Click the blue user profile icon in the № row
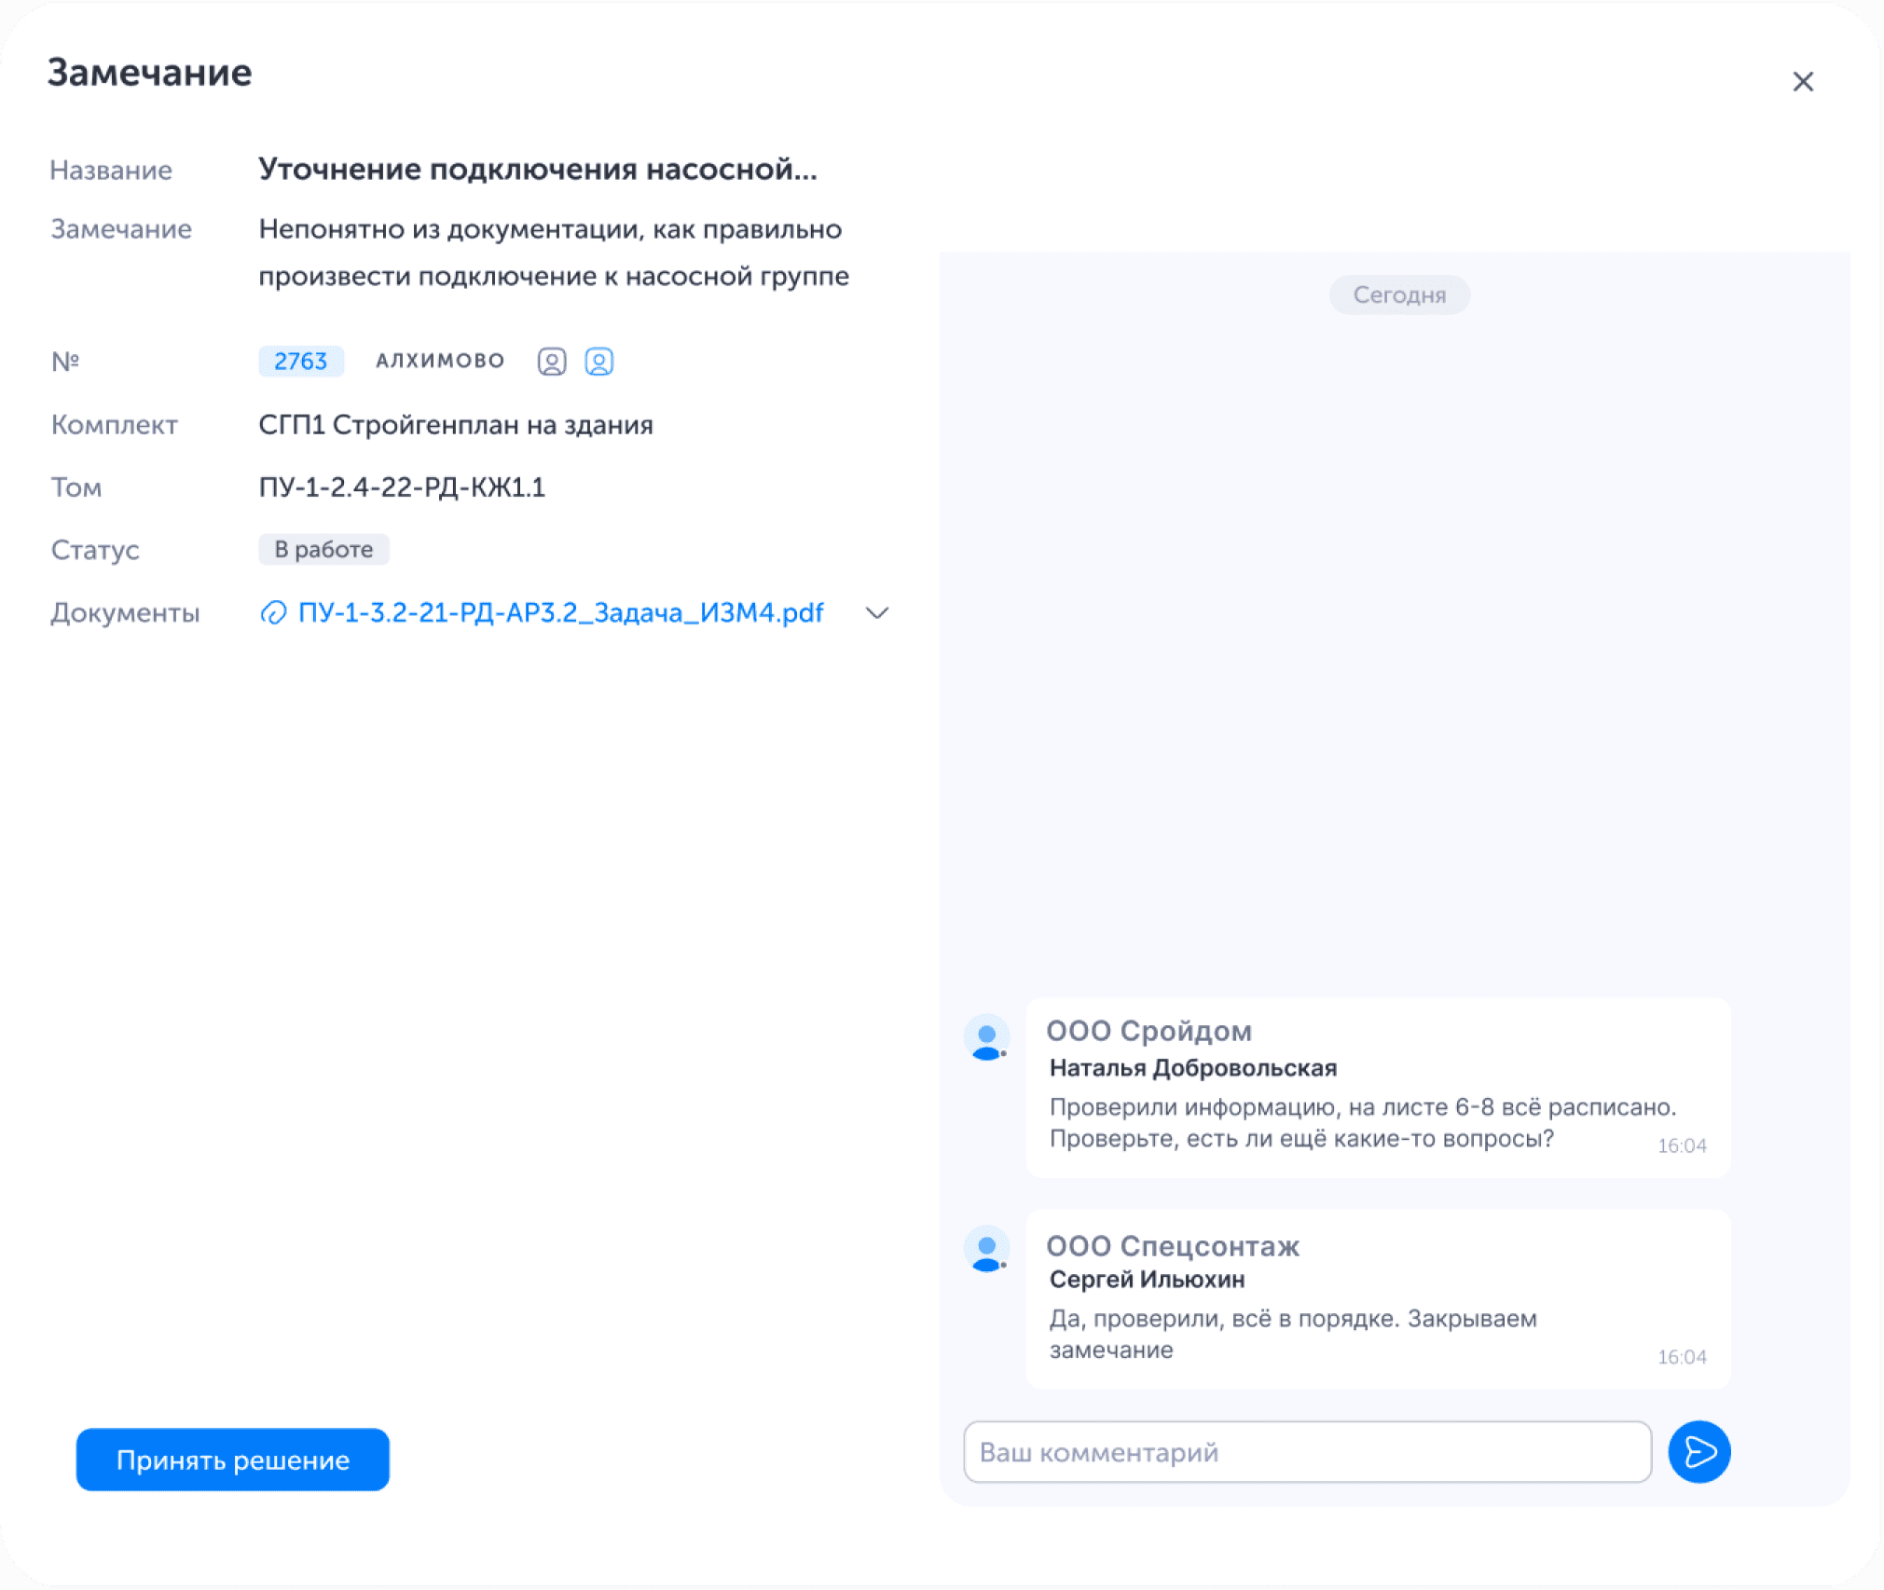 599,361
